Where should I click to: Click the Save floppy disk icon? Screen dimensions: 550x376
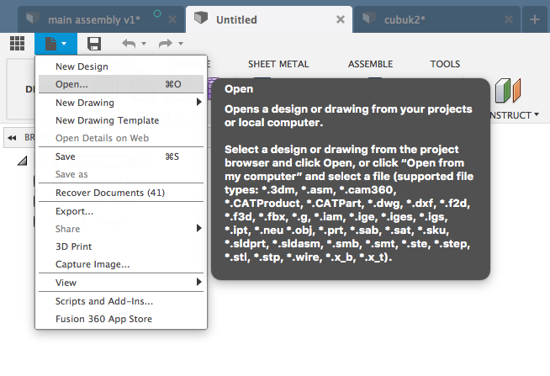(x=94, y=43)
